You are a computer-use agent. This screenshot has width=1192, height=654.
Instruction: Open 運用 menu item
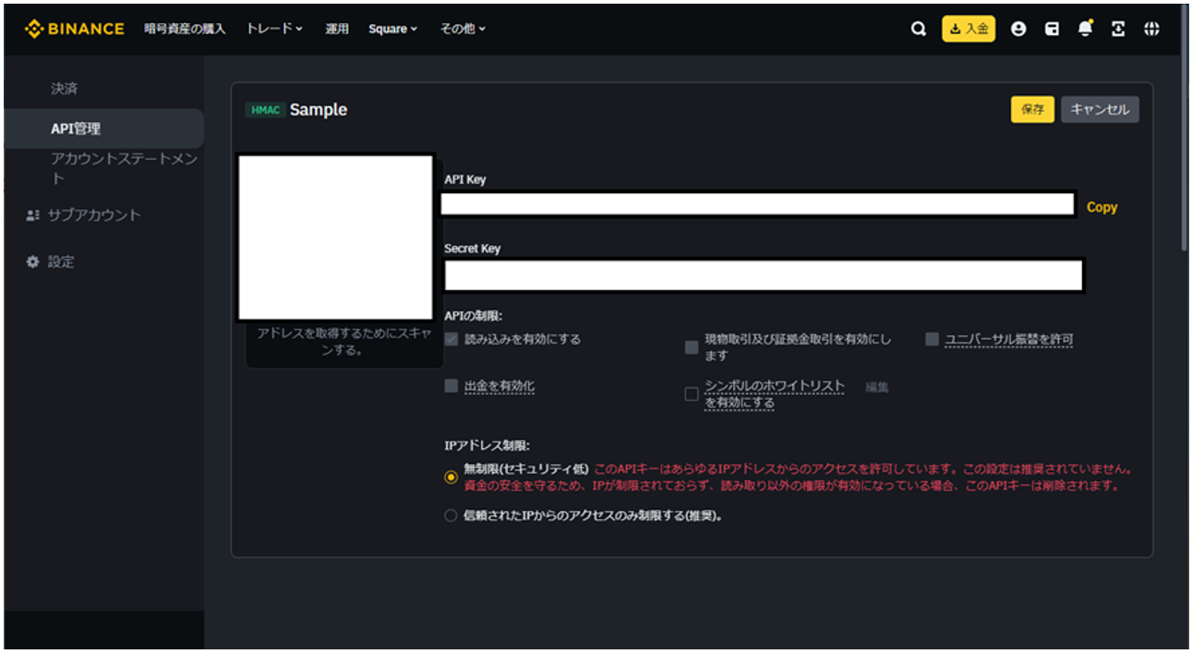point(337,29)
